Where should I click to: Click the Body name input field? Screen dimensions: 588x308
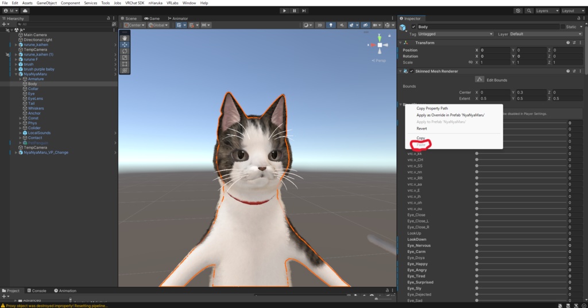point(488,26)
